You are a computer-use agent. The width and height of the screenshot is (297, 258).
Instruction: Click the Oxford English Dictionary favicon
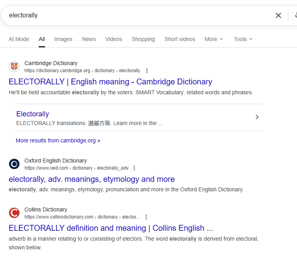(x=14, y=164)
